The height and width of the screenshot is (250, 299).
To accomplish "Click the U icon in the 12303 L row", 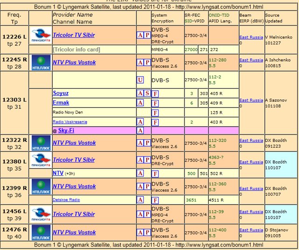I will 140,80.
